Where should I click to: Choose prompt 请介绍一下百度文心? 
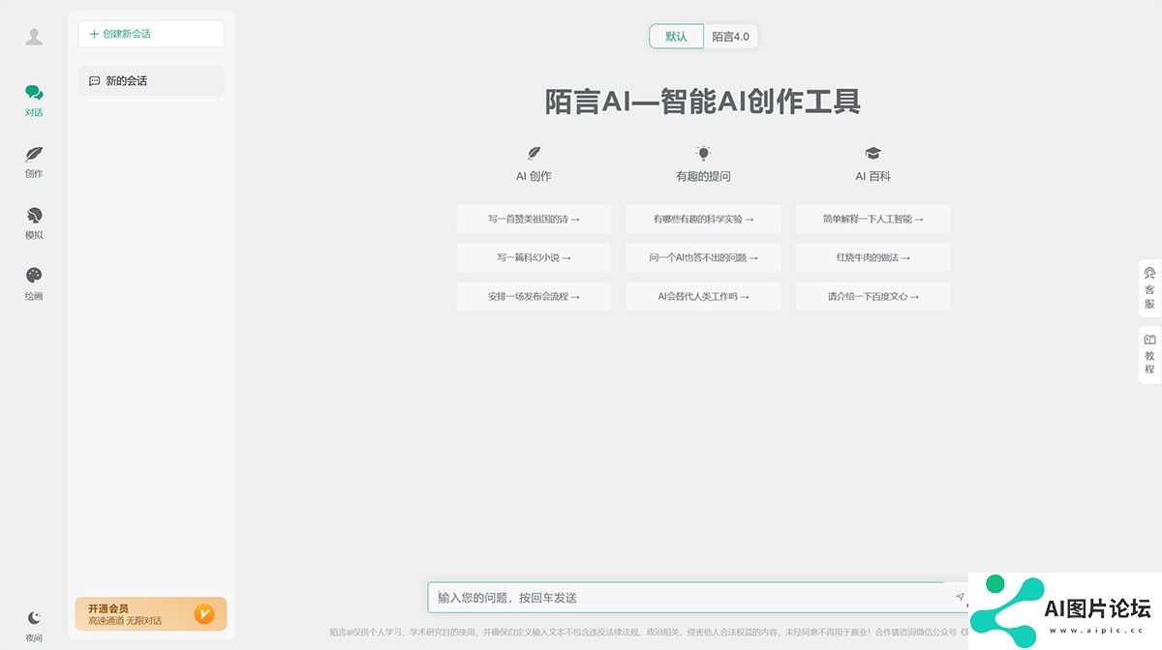tap(873, 297)
